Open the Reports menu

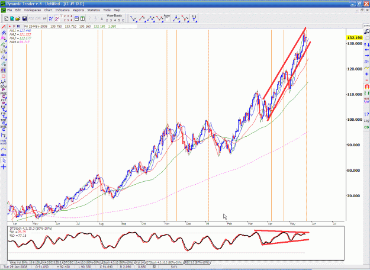pos(78,10)
